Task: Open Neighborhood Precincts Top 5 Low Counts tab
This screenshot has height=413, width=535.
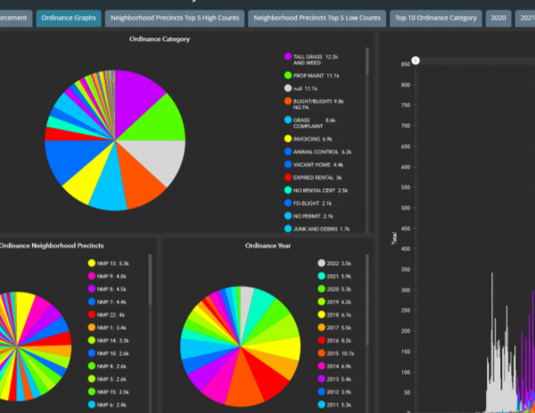Action: pyautogui.click(x=317, y=18)
